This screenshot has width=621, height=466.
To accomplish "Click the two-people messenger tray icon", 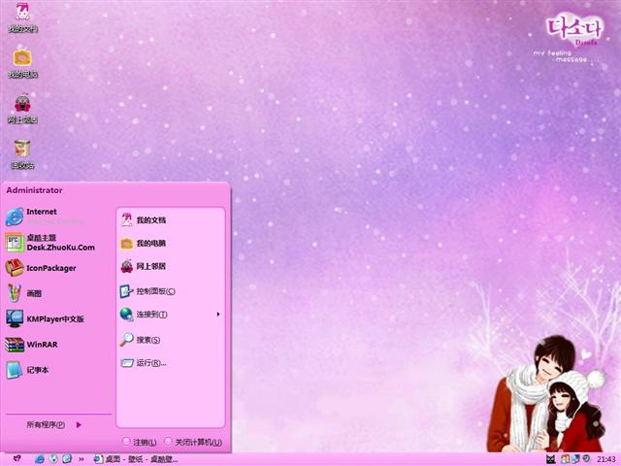I will (565, 459).
